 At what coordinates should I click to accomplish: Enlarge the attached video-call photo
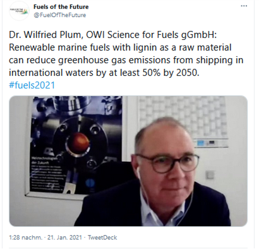point(128,161)
